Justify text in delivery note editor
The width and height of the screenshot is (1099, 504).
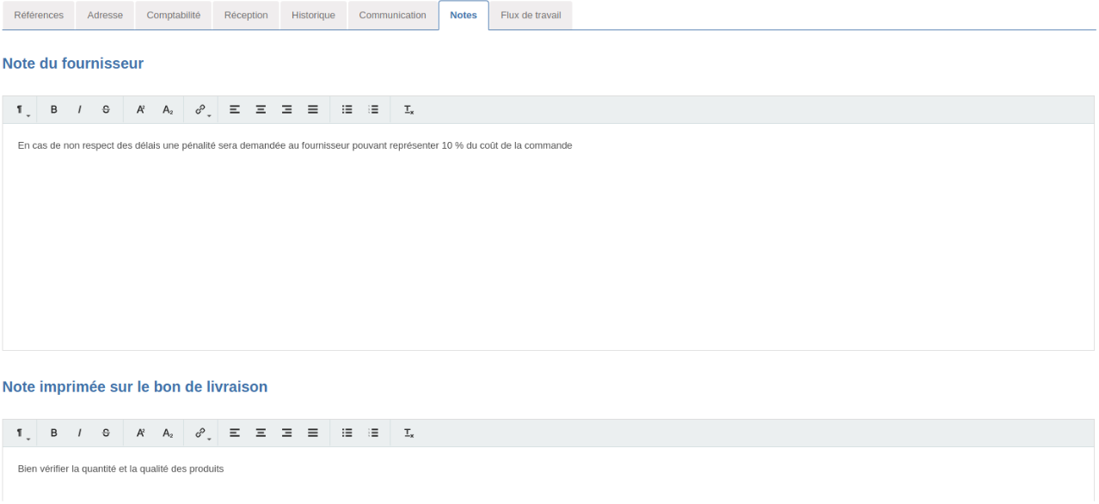point(313,433)
